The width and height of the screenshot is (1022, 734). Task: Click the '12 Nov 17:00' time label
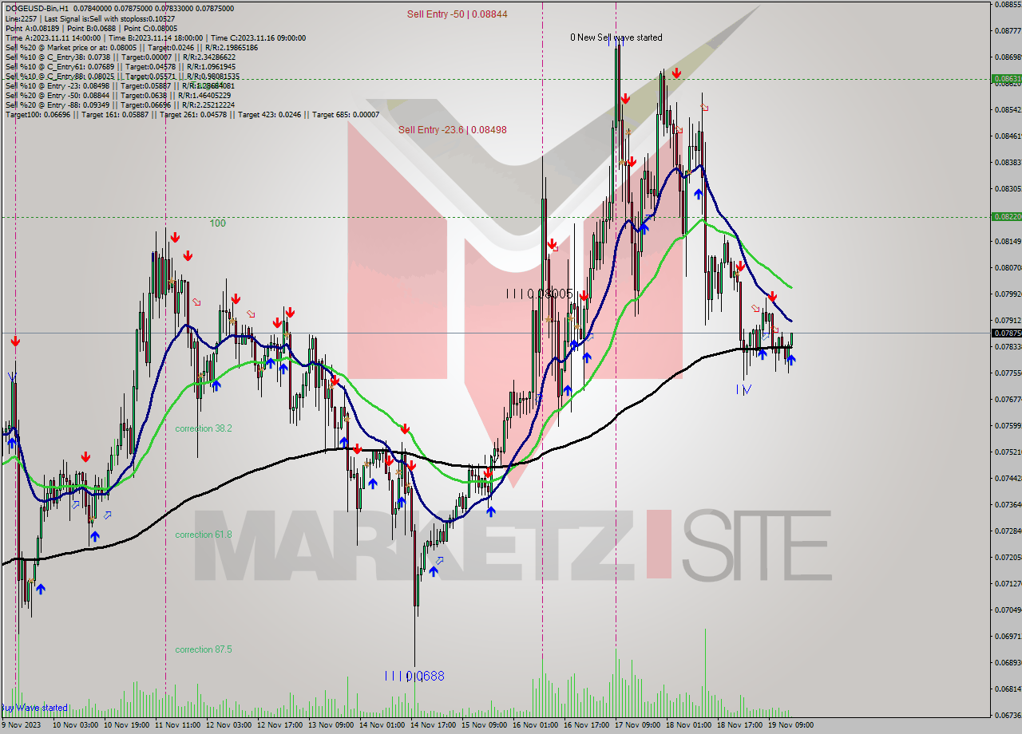pos(280,725)
